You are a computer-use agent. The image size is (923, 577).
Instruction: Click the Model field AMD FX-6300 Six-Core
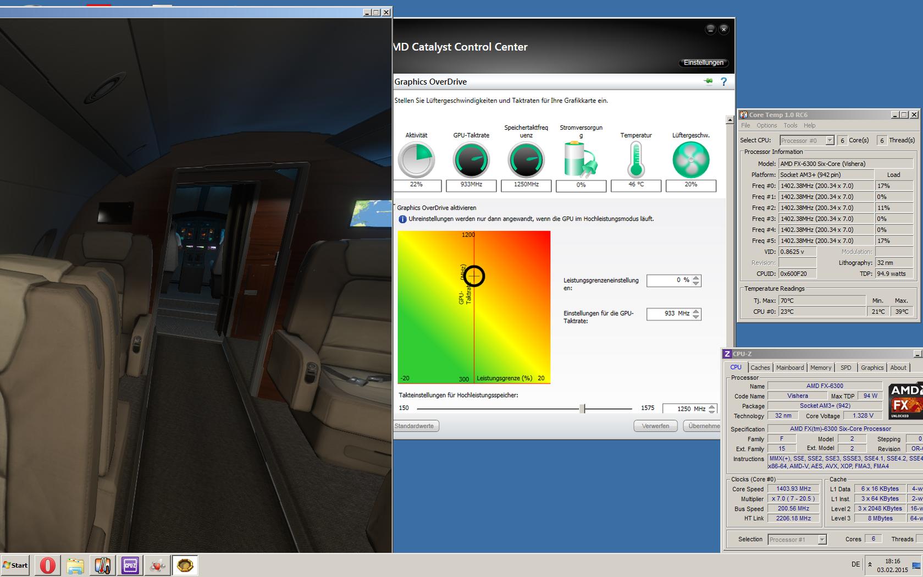[x=846, y=164]
